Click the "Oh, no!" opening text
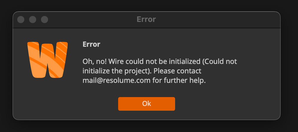The height and width of the screenshot is (132, 298). click(93, 62)
